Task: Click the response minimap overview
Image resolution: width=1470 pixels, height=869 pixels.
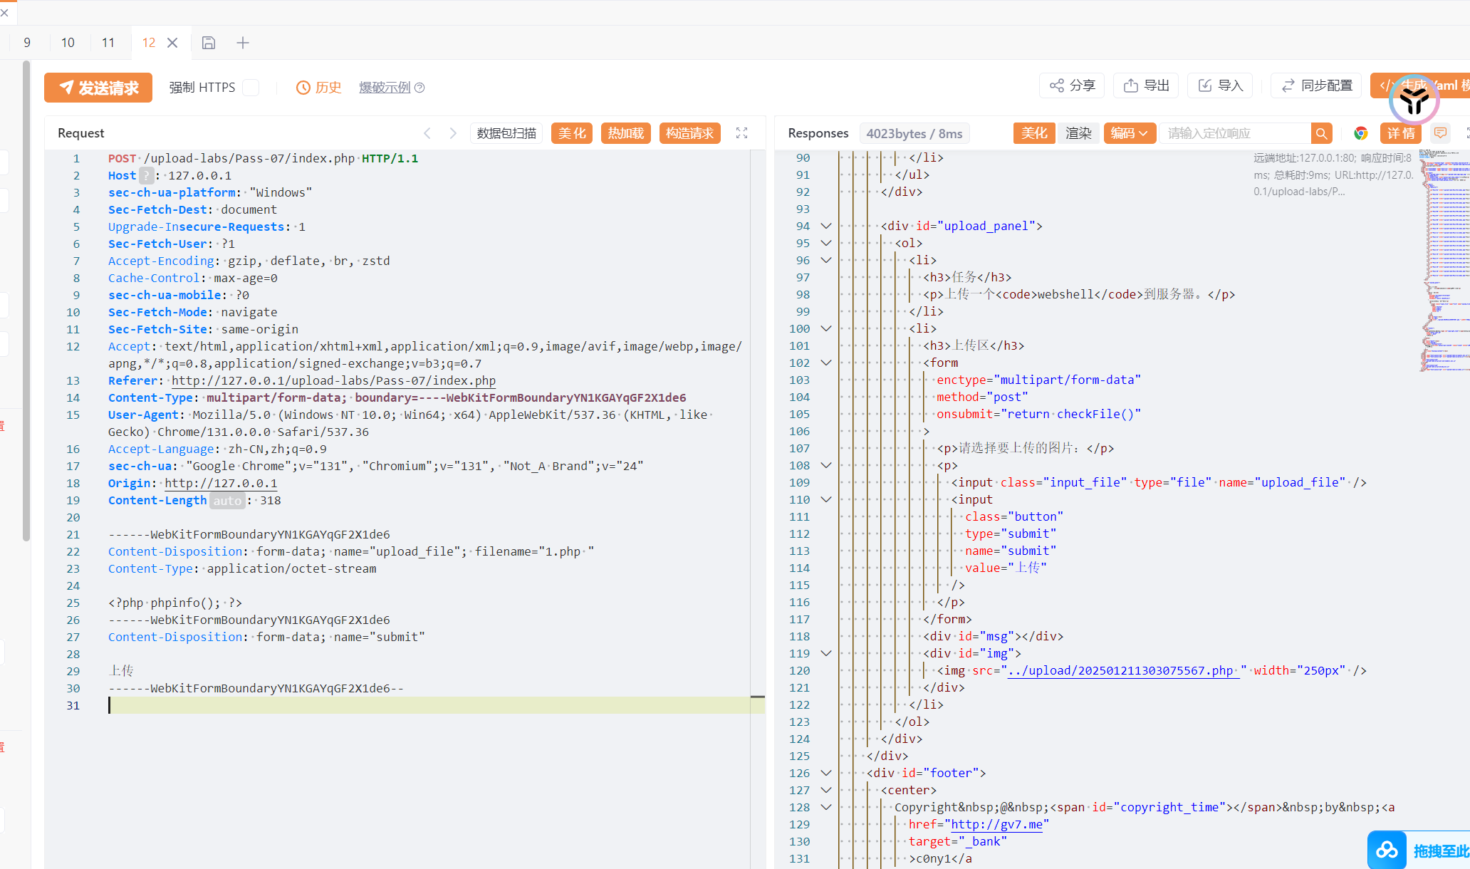Action: coord(1446,260)
